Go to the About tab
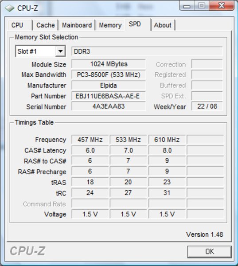 click(163, 25)
